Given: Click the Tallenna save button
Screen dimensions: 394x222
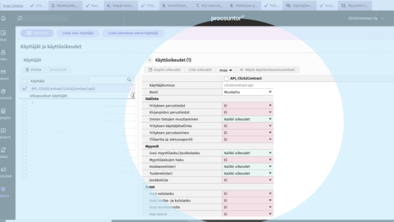Looking at the screenshot, I should pyautogui.click(x=37, y=33).
